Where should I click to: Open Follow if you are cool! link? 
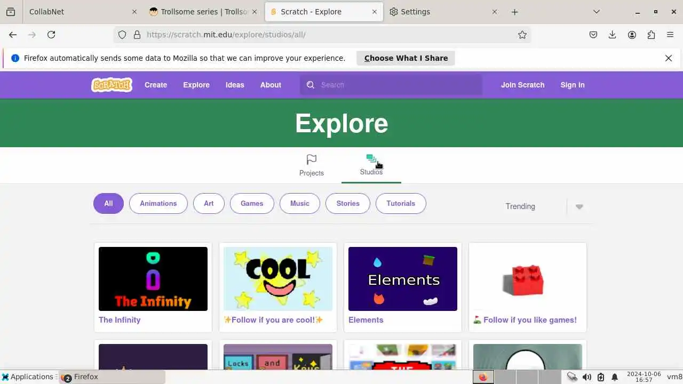tap(273, 320)
